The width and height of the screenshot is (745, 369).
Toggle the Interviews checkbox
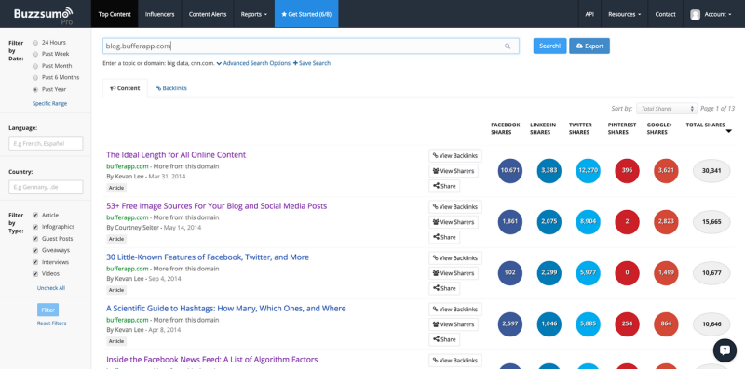pyautogui.click(x=35, y=262)
